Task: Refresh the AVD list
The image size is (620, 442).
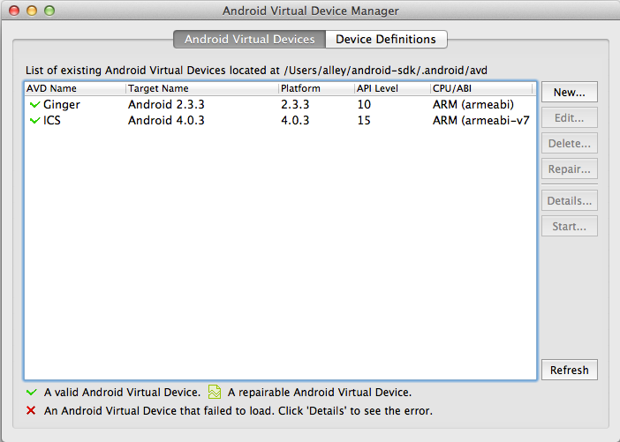Action: [x=569, y=371]
